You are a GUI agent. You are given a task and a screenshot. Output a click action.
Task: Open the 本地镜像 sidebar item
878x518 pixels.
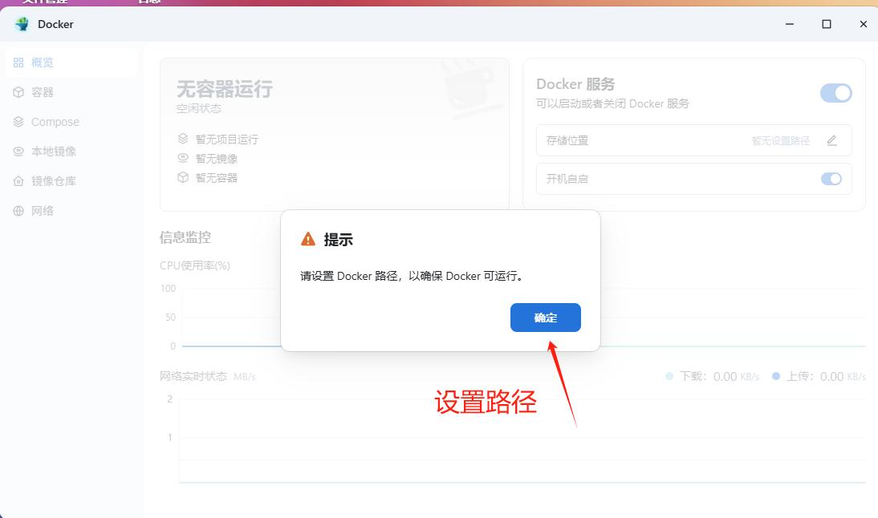(71, 152)
